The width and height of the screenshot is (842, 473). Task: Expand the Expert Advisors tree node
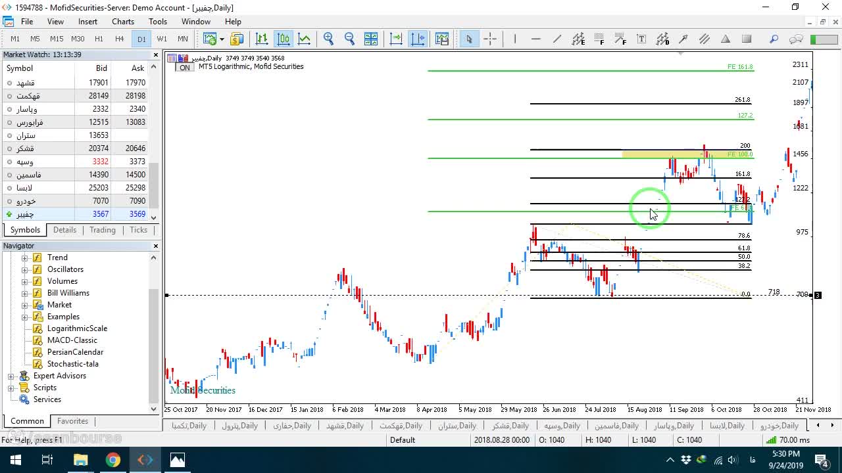(11, 376)
